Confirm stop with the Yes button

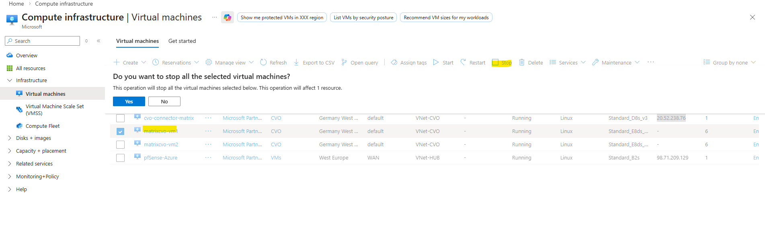tap(129, 101)
